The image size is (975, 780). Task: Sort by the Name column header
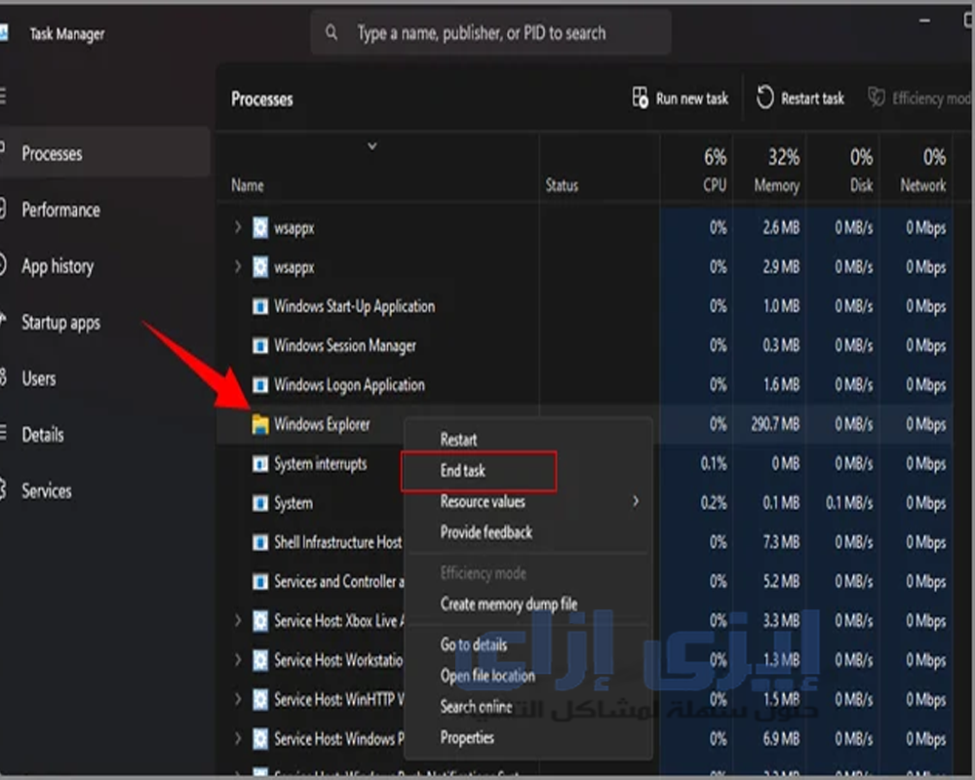point(248,185)
